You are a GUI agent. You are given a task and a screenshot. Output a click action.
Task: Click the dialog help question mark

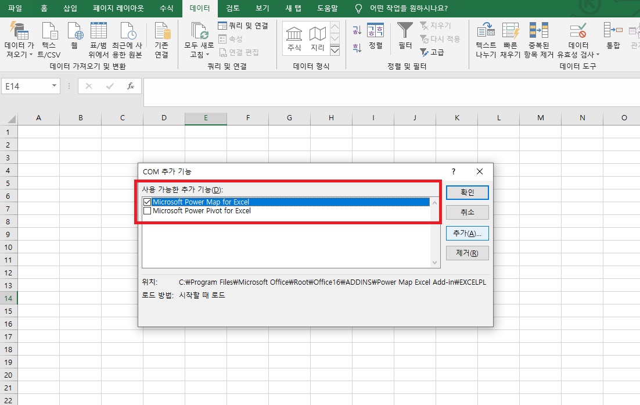(454, 171)
